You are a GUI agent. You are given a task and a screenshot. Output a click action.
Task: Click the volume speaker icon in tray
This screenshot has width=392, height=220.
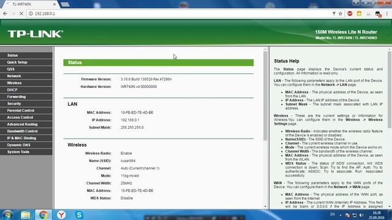[361, 215]
